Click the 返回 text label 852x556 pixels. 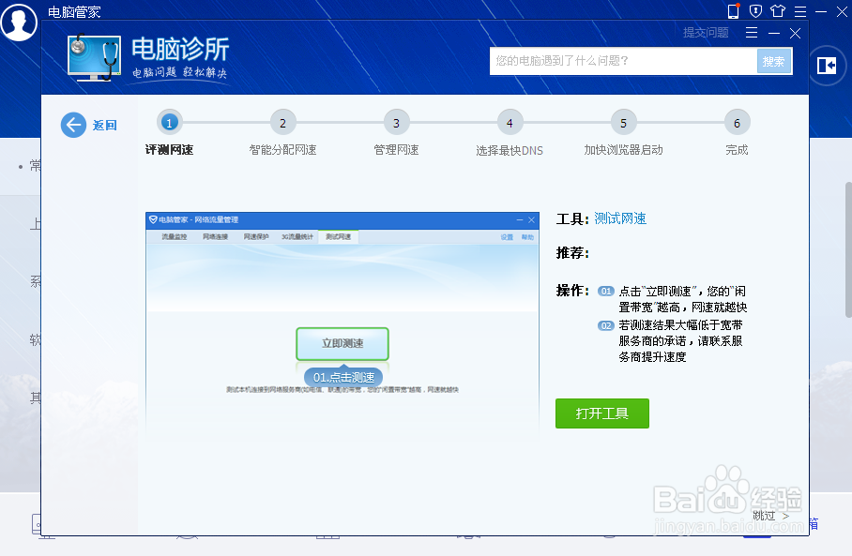(x=104, y=126)
